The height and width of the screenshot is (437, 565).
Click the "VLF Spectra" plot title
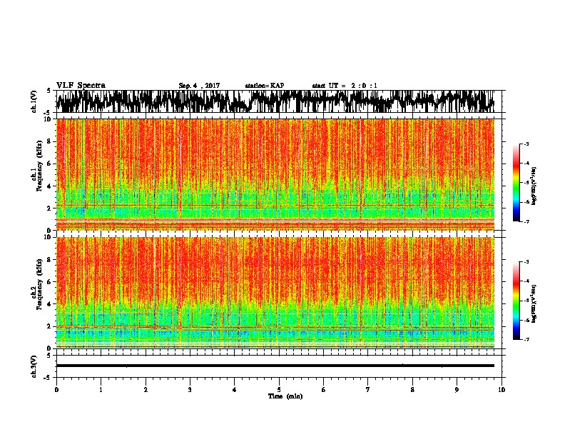[x=81, y=85]
